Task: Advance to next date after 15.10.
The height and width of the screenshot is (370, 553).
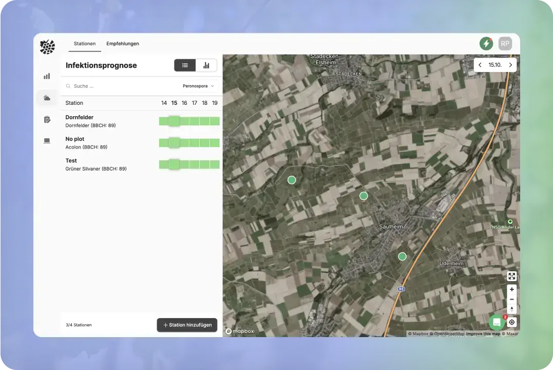Action: [x=510, y=65]
